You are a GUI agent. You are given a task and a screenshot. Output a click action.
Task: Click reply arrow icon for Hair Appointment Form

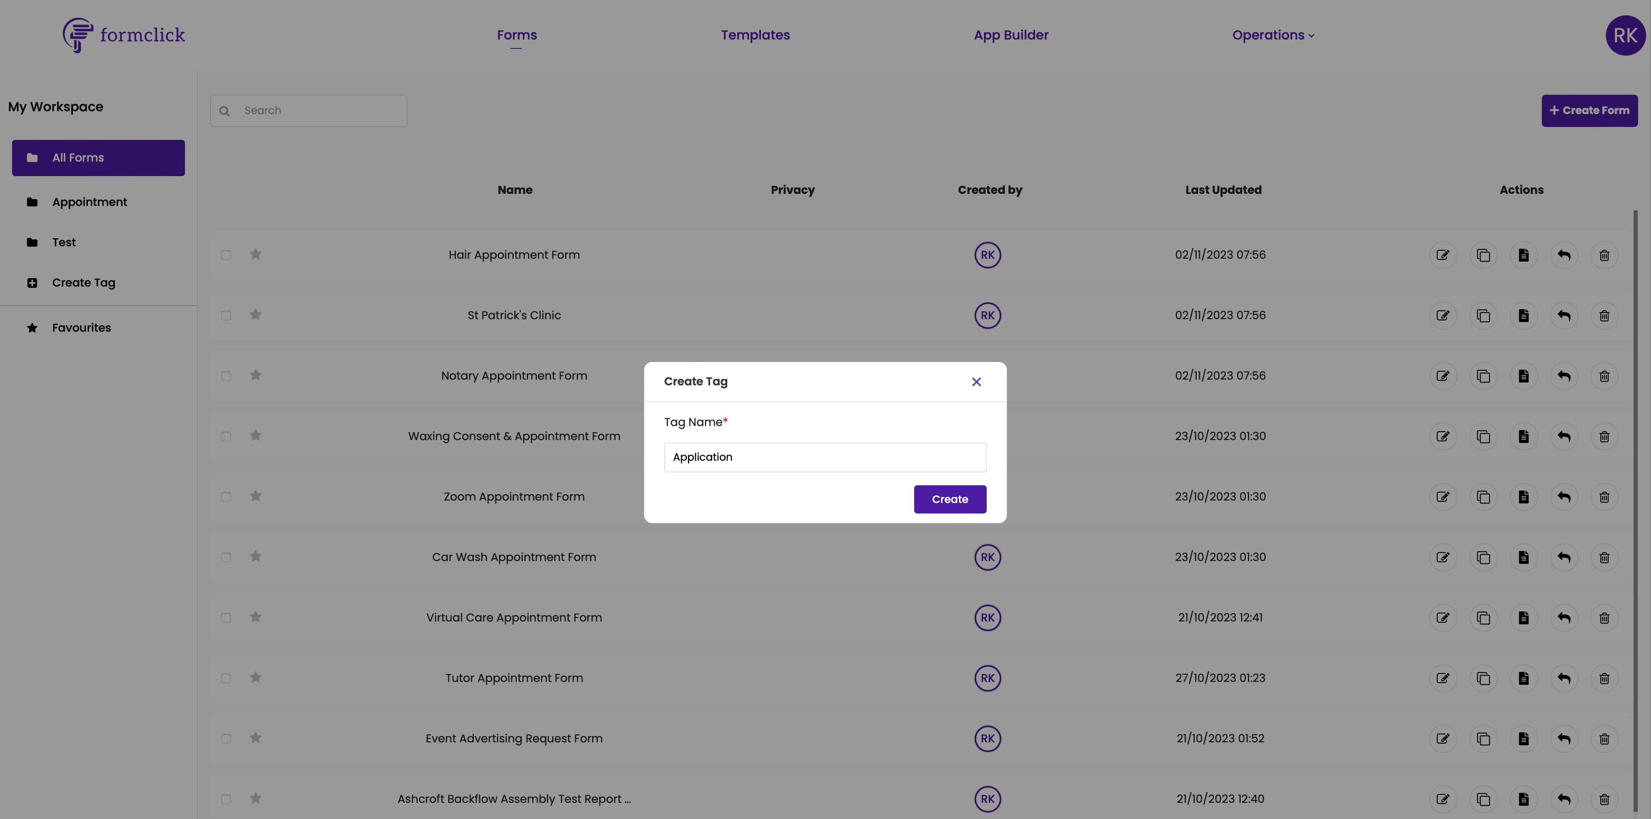[x=1564, y=255]
